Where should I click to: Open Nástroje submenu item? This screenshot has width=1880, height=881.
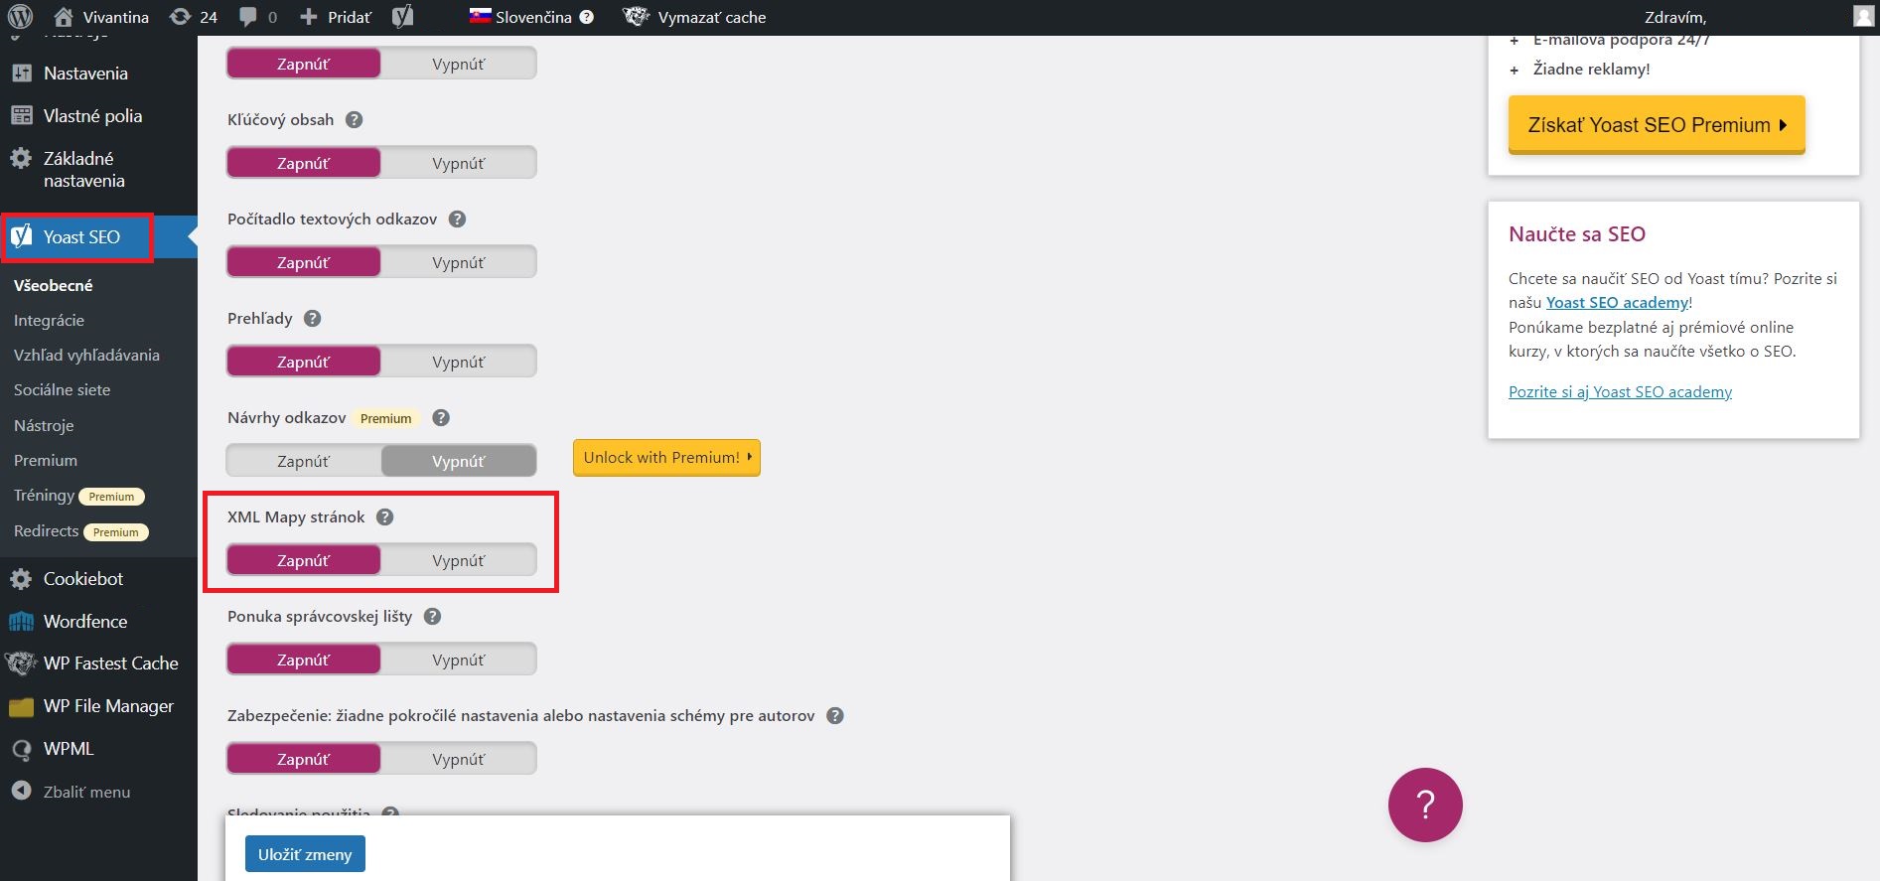point(44,425)
